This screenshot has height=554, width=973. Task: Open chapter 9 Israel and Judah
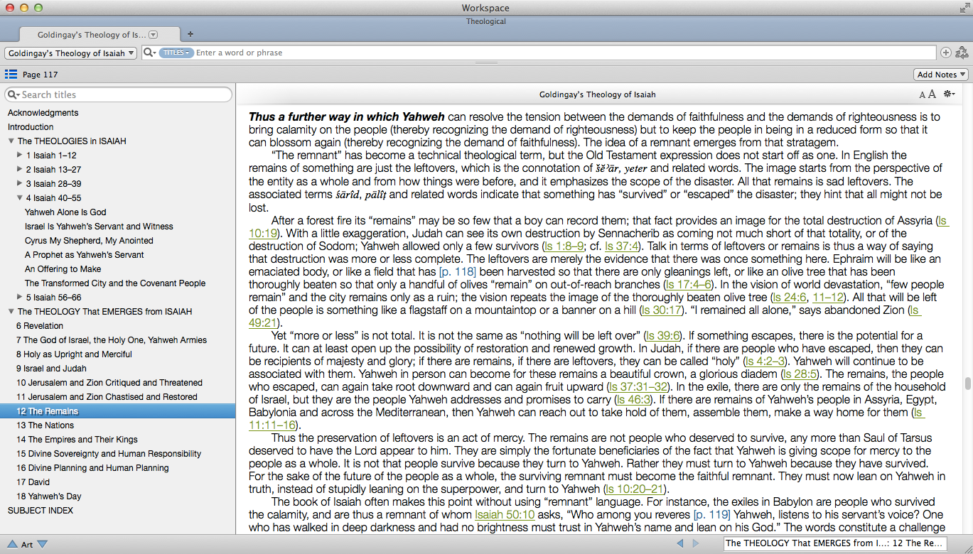pyautogui.click(x=51, y=369)
